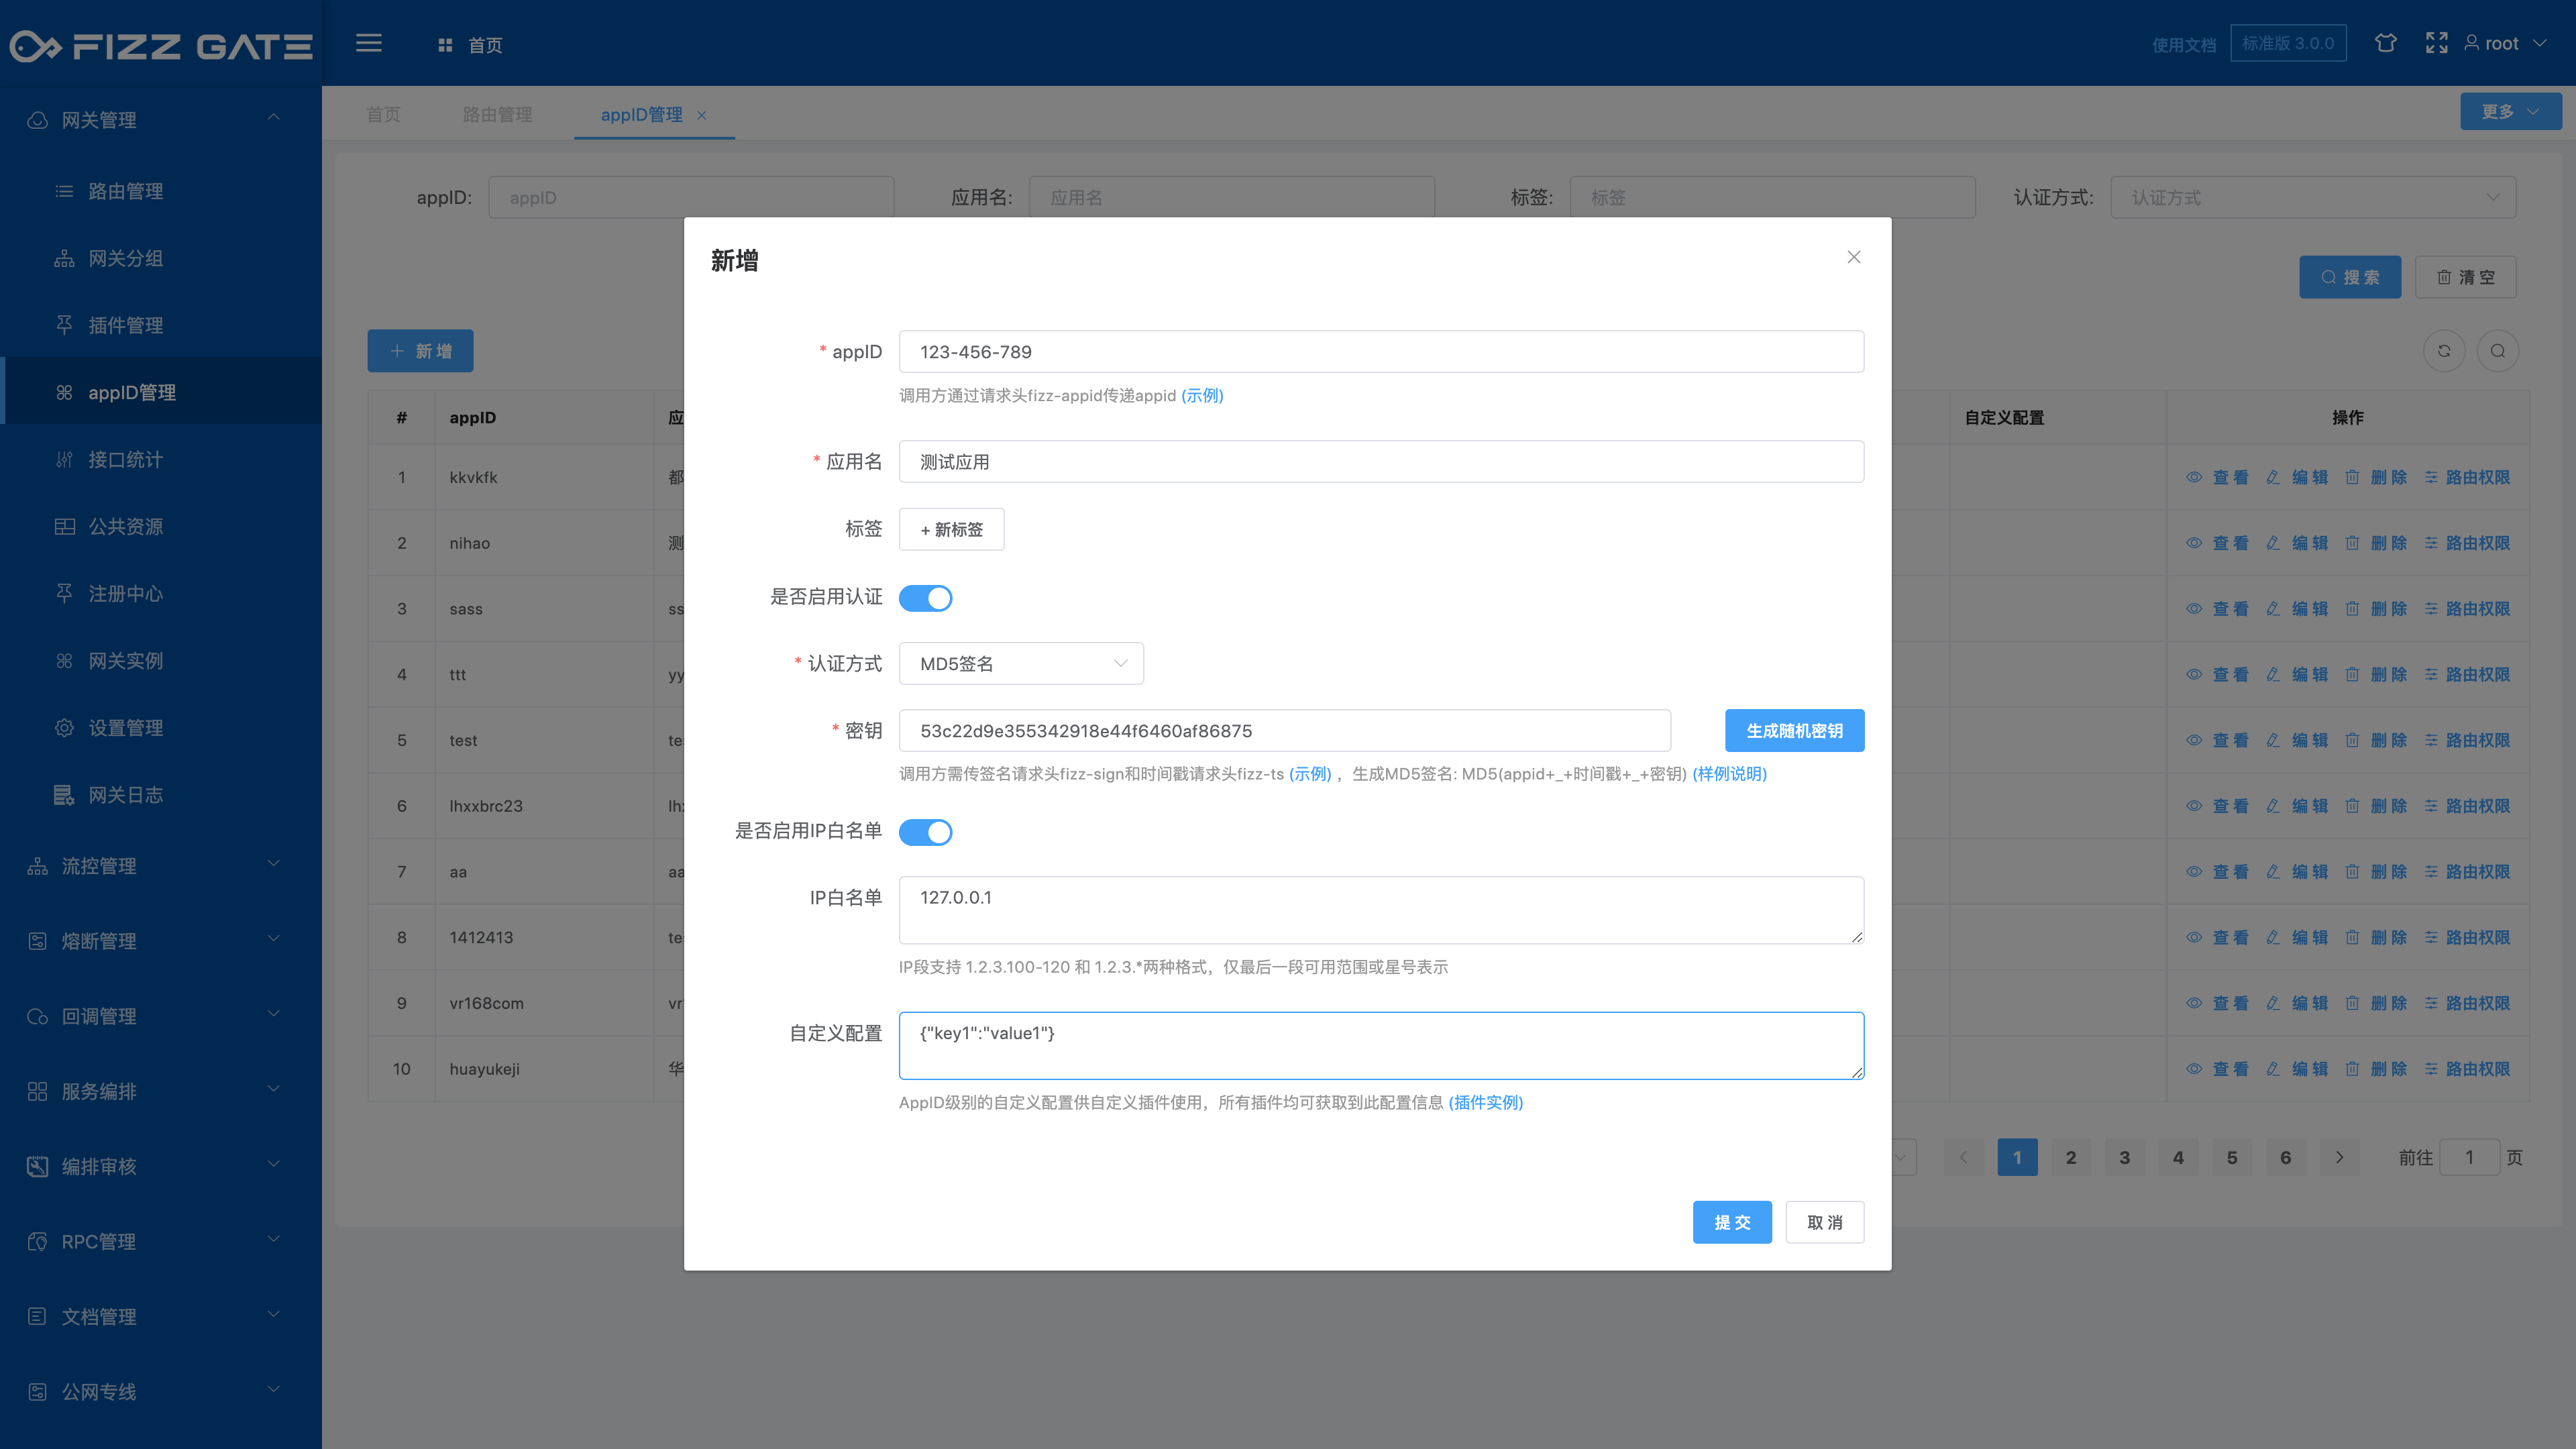Close the appID管理 tab
Image resolution: width=2576 pixels, height=1449 pixels.
click(x=701, y=115)
